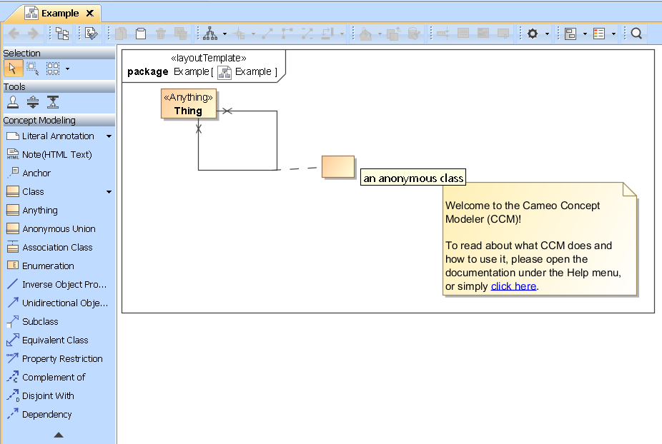Collapse palette using bottom up arrow
Viewport: 662px width, 444px height.
tap(59, 435)
